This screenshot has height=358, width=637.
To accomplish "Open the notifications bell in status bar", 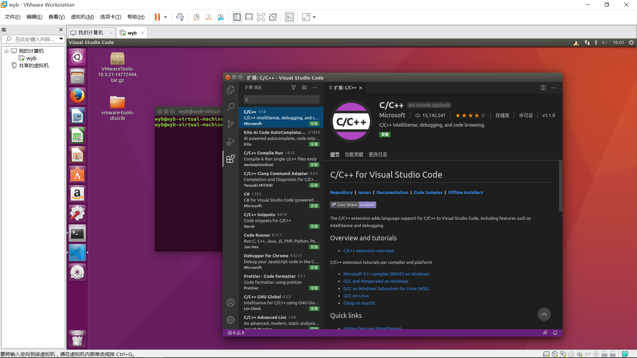I will click(x=555, y=333).
